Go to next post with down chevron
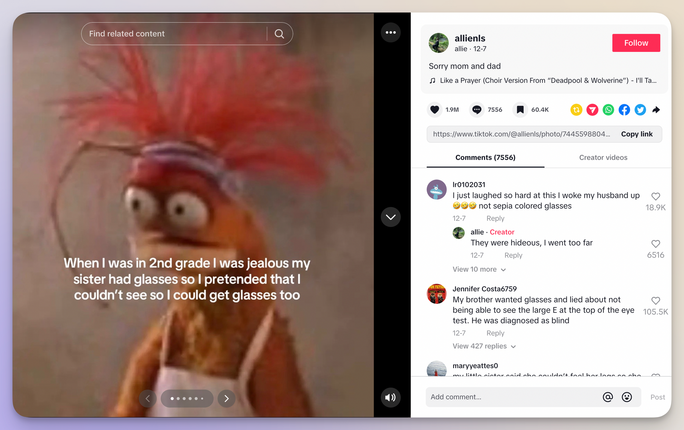Image resolution: width=684 pixels, height=430 pixels. [x=391, y=217]
